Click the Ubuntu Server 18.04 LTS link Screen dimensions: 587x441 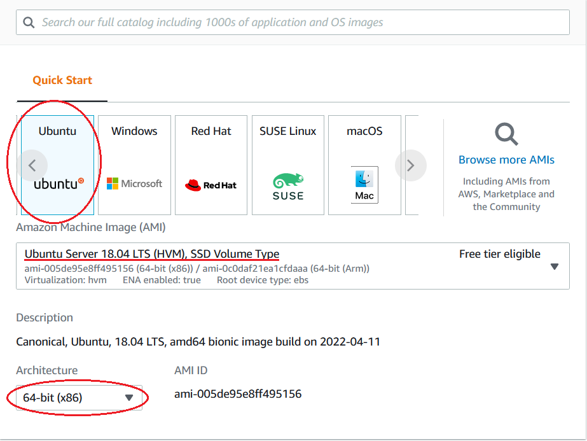click(x=151, y=253)
